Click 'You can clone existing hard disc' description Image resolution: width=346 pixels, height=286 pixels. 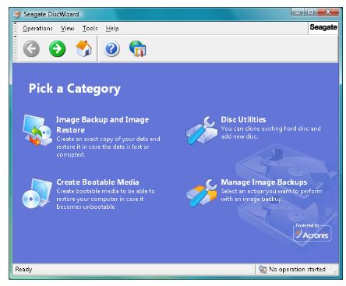[271, 132]
